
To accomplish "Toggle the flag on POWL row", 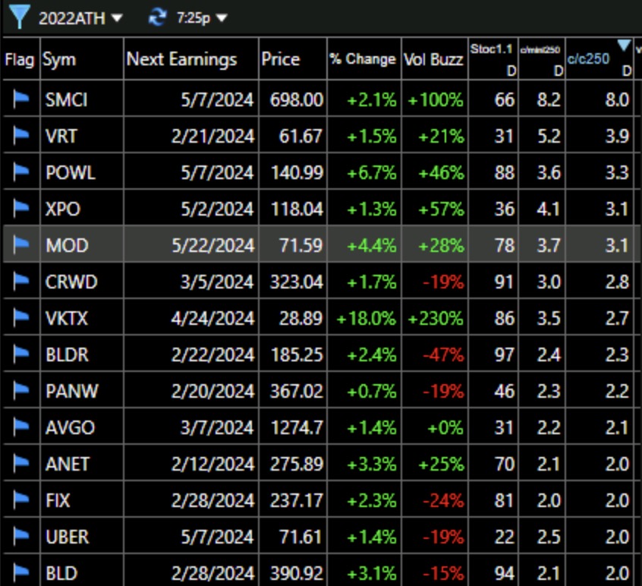I will 21,172.
